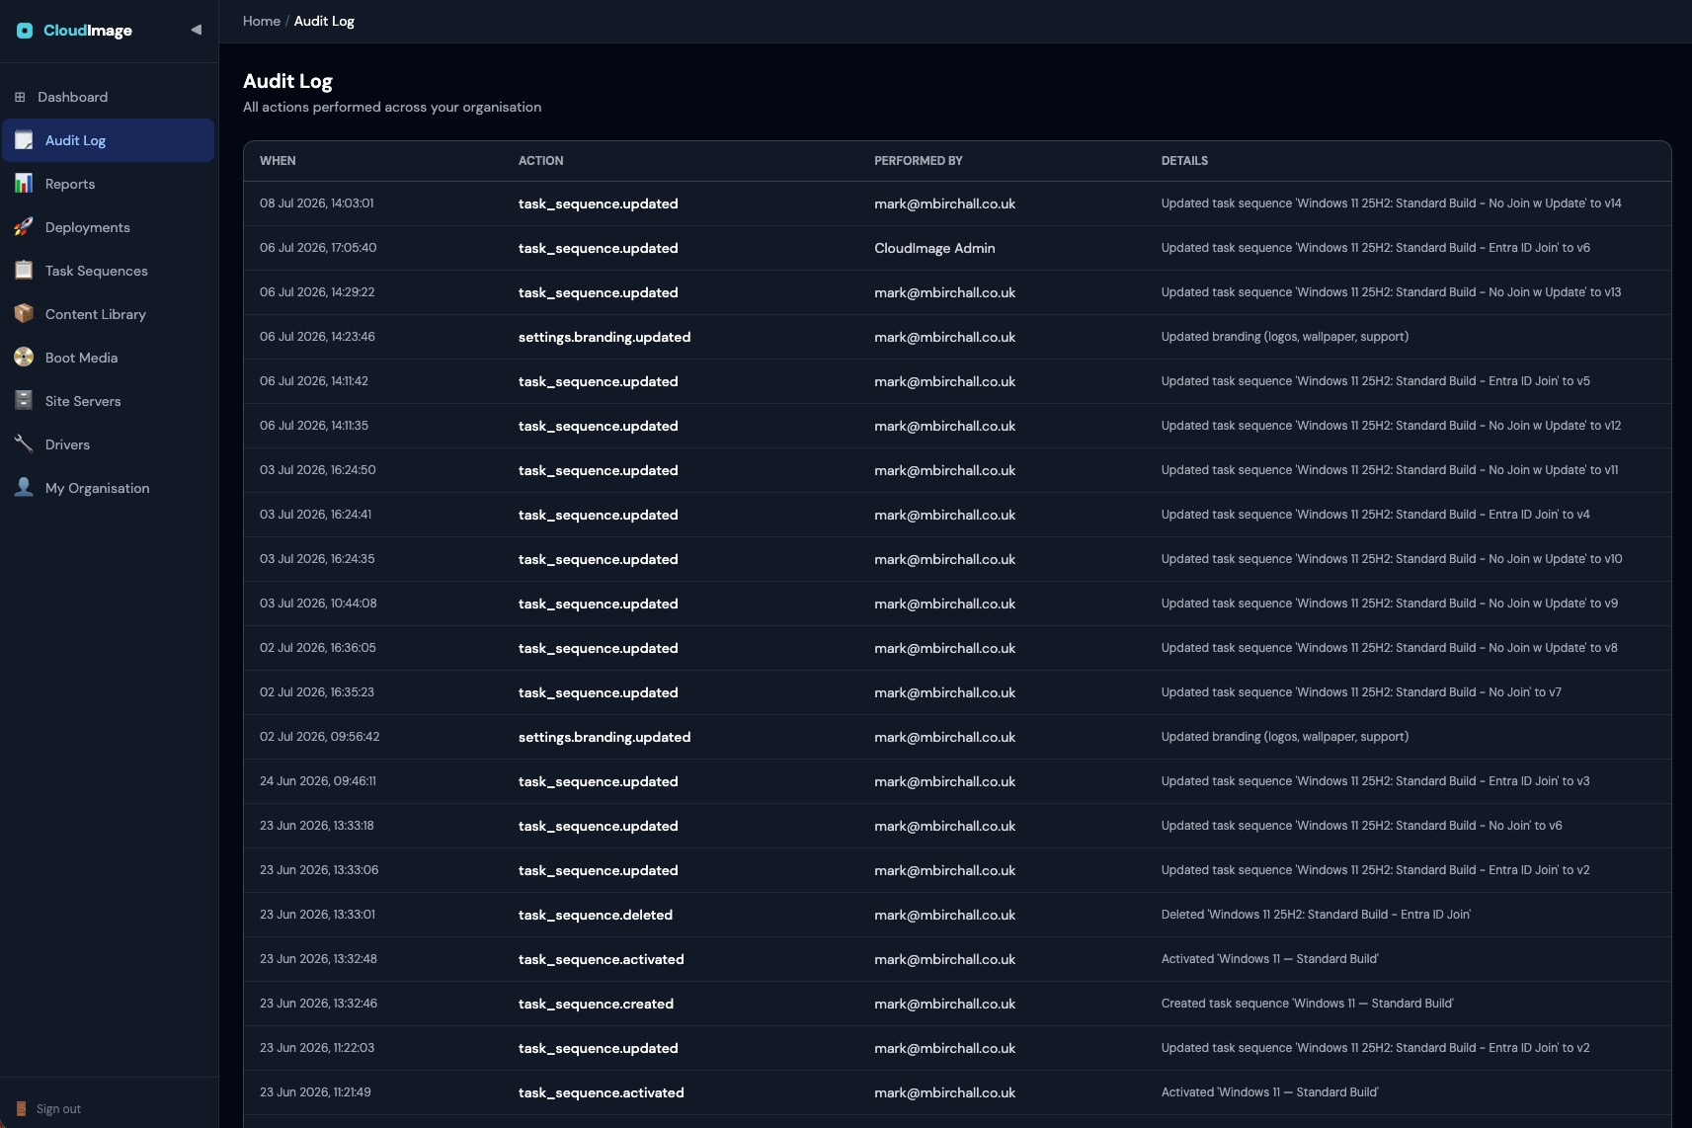Screen dimensions: 1692x1128
Task: Open Deployments section
Action: click(109, 227)
